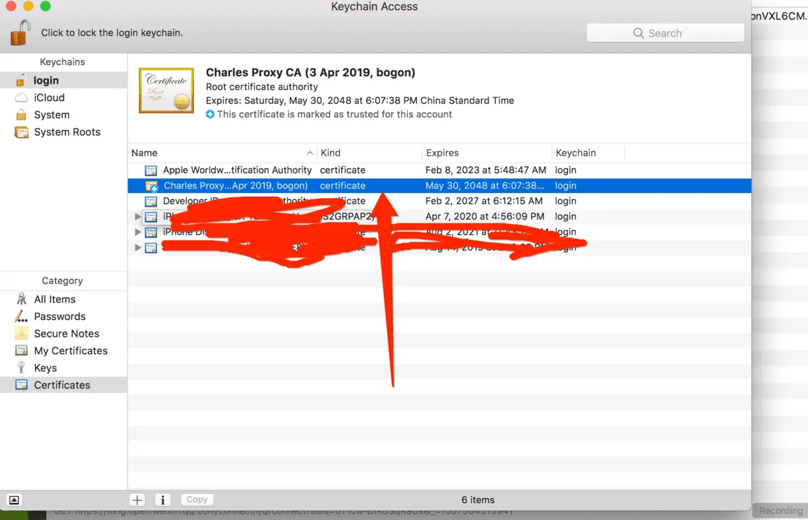Viewport: 808px width, 520px height.
Task: Click the login keychain padlock icon
Action: coord(22,80)
